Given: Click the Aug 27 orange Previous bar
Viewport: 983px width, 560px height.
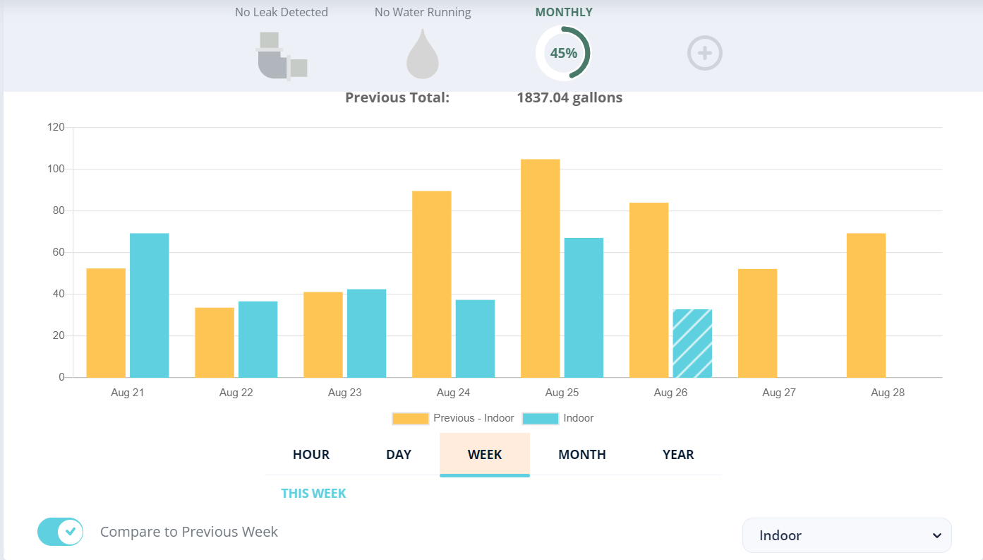Looking at the screenshot, I should (757, 323).
